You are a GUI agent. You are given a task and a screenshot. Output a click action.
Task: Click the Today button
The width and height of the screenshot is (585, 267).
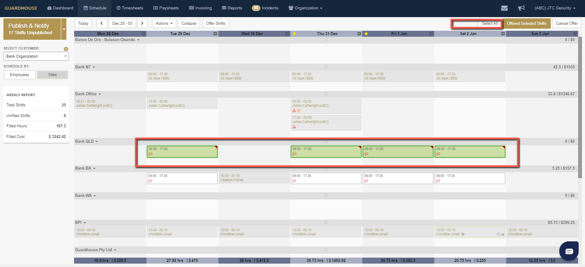(x=84, y=23)
